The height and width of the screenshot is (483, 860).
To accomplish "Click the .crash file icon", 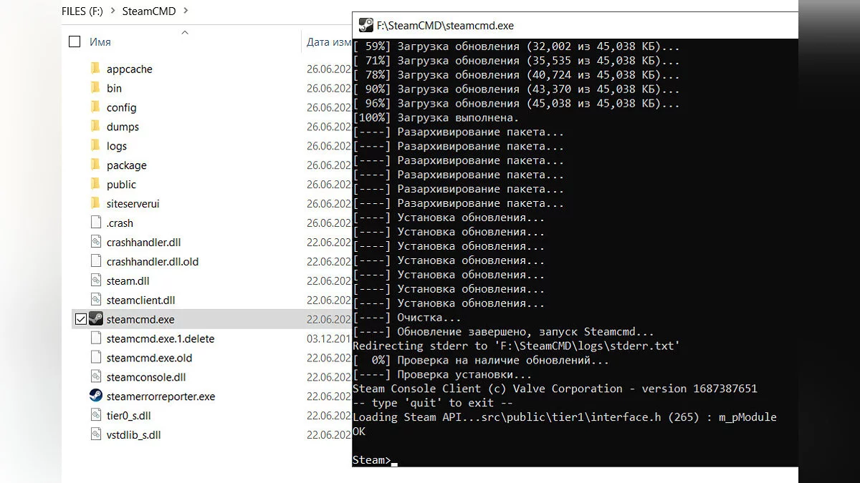I will point(96,223).
